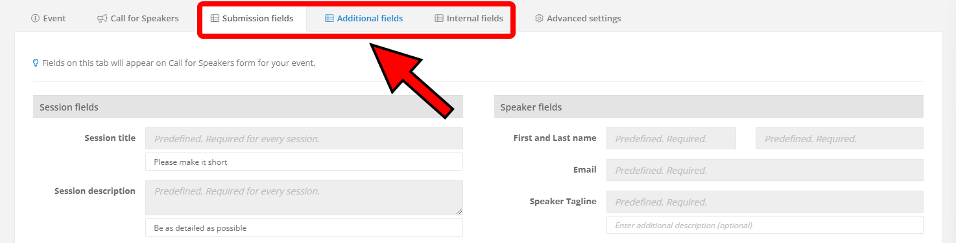Click the predefined Email field
This screenshot has height=243, width=956.
[x=765, y=170]
